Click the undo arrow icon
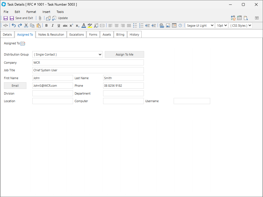This screenshot has width=263, height=197. (14, 26)
